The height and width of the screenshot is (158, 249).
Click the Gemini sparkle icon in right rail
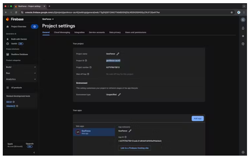pos(243,36)
